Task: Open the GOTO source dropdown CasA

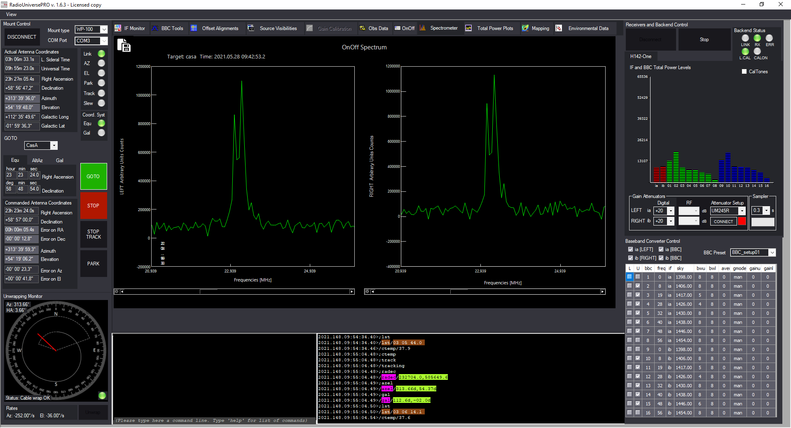Action: pos(54,145)
